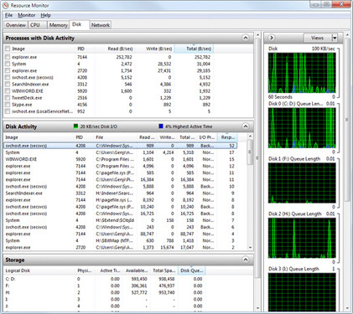
Task: Sort Storage by Disk Queue column header
Action: [191, 270]
